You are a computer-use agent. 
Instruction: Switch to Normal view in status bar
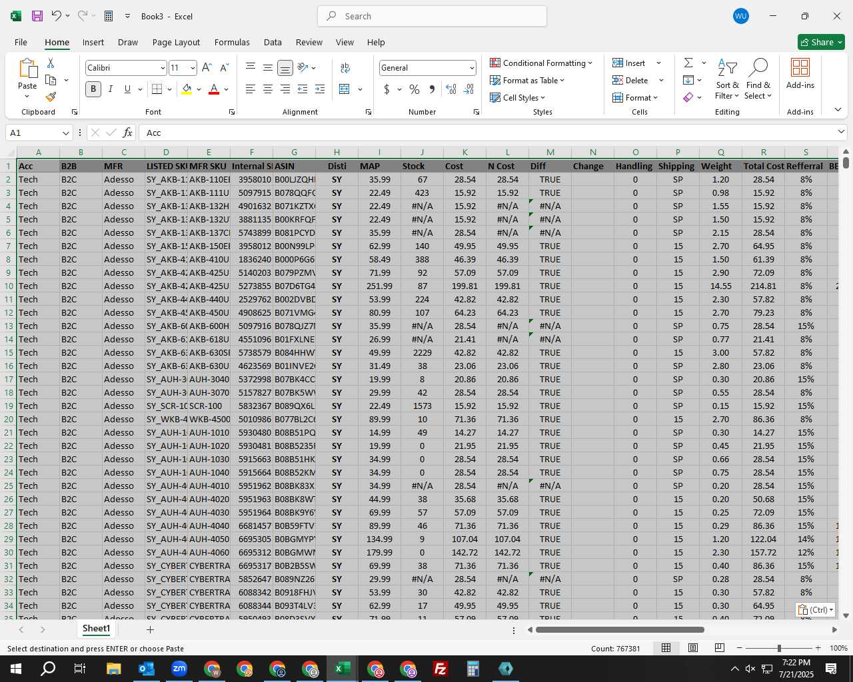point(666,648)
